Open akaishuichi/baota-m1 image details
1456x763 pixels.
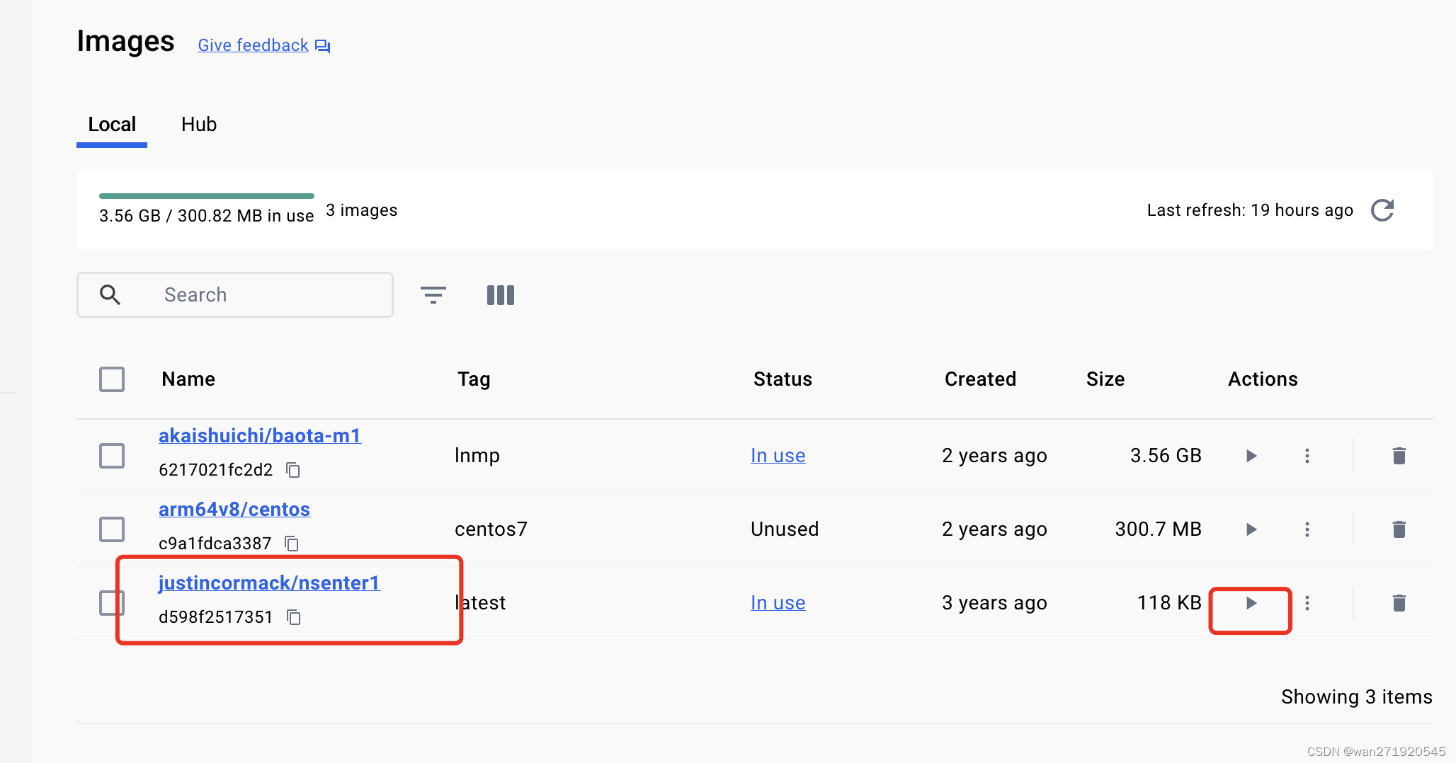[260, 436]
